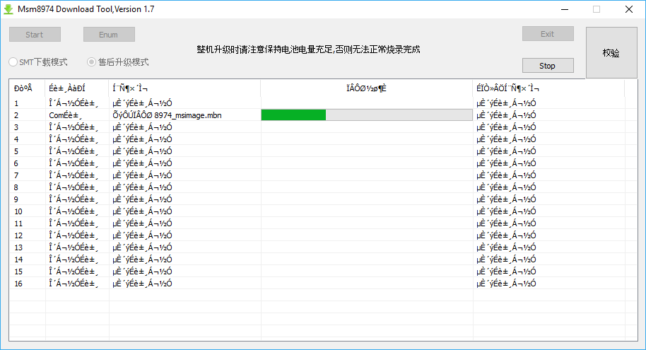The width and height of the screenshot is (646, 350).
Task: Select row number 8 in the list
Action: (x=16, y=187)
